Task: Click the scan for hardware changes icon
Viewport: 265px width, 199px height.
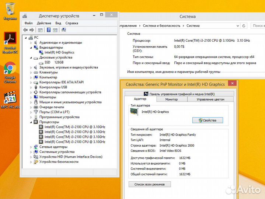Action: [64, 30]
